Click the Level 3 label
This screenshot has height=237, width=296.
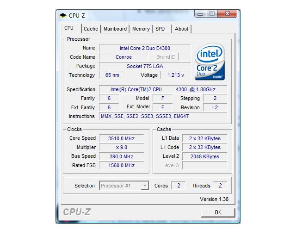(171, 165)
